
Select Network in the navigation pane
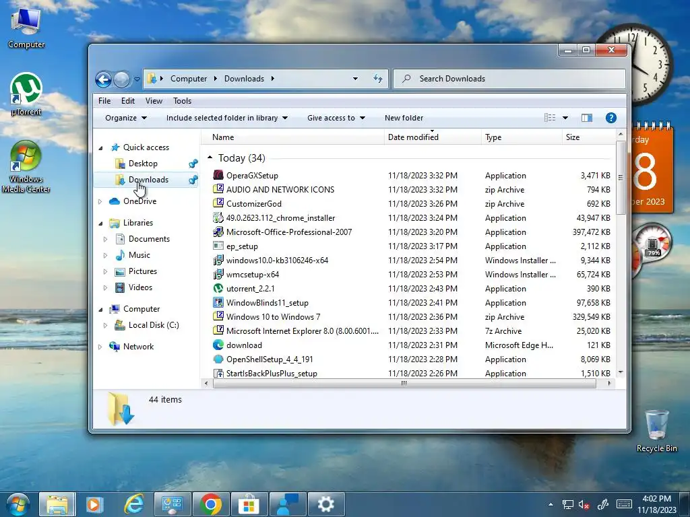[138, 347]
